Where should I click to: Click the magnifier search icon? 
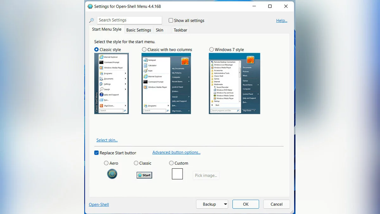click(x=92, y=21)
